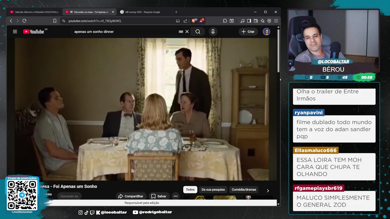Click the YouTube search box
The height and width of the screenshot is (219, 390).
pyautogui.click(x=125, y=32)
